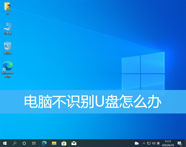Image resolution: width=186 pixels, height=147 pixels.
Task: Select the Microsoft Edge desktop shortcut
Action: point(8,69)
